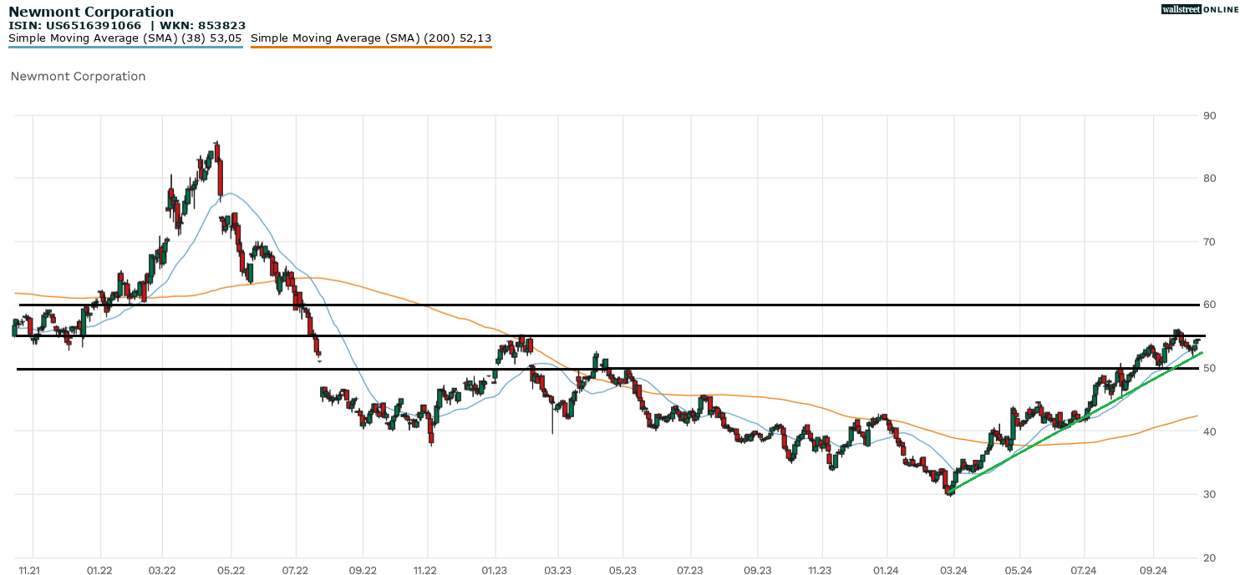Image resolution: width=1245 pixels, height=575 pixels.
Task: Click the wallstreet ONLINE logo
Action: coord(1200,9)
